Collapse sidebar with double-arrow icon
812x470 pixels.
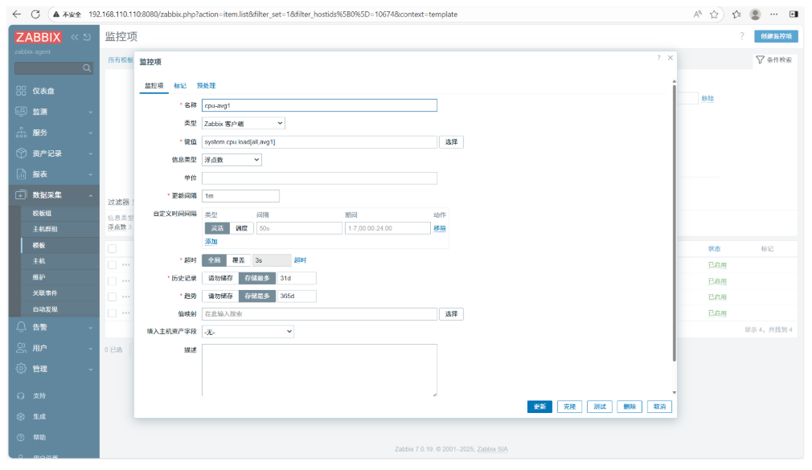tap(75, 37)
